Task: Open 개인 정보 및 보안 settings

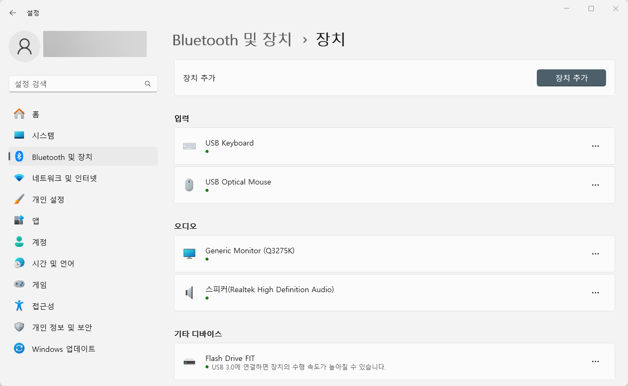Action: point(83,327)
